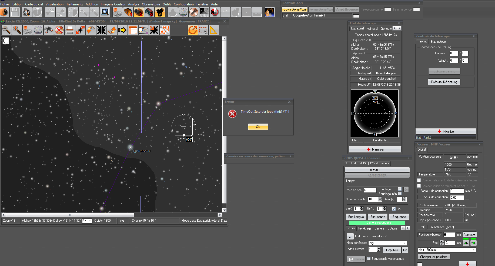
Task: Click the printer icon in sky chart toolbar
Action: point(70,30)
